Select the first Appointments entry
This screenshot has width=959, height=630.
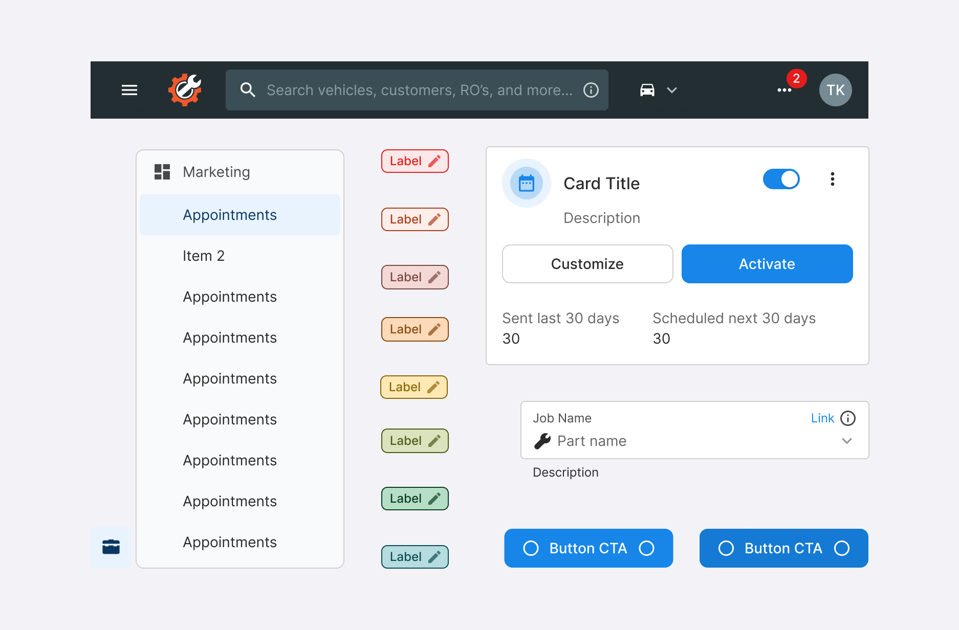point(229,215)
